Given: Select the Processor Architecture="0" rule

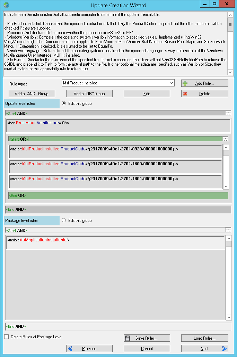Looking at the screenshot, I should tap(119, 126).
